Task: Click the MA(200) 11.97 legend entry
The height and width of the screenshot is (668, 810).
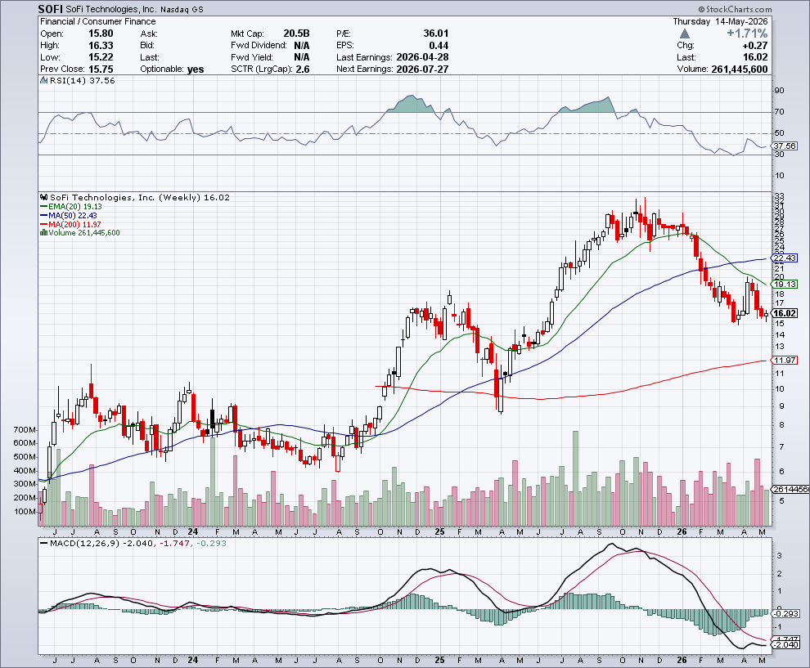Action: coord(70,225)
